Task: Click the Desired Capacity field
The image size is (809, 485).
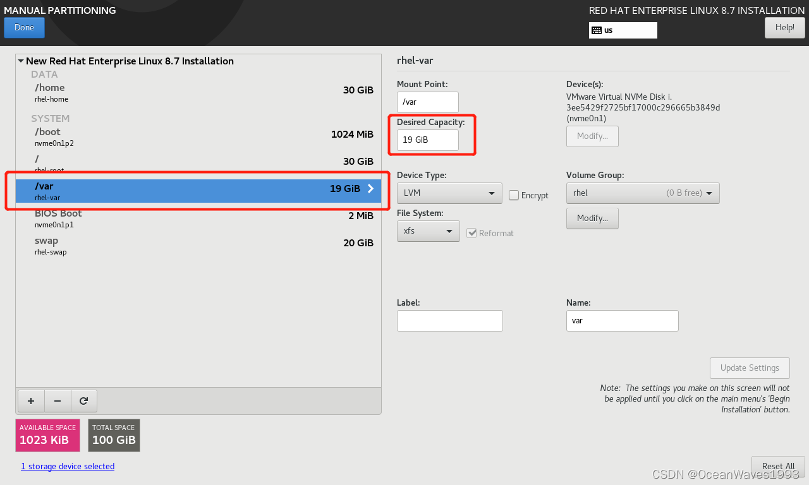Action: 428,140
